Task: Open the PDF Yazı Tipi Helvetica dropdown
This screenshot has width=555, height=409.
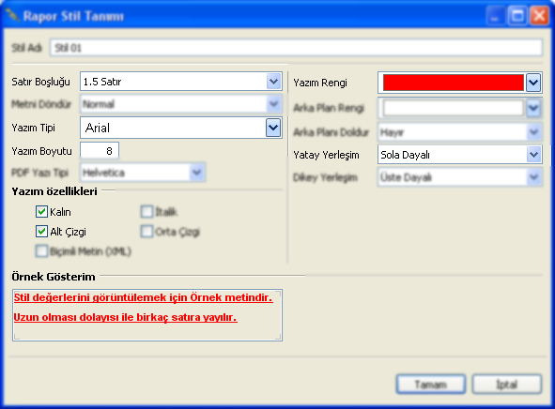Action: click(x=143, y=173)
